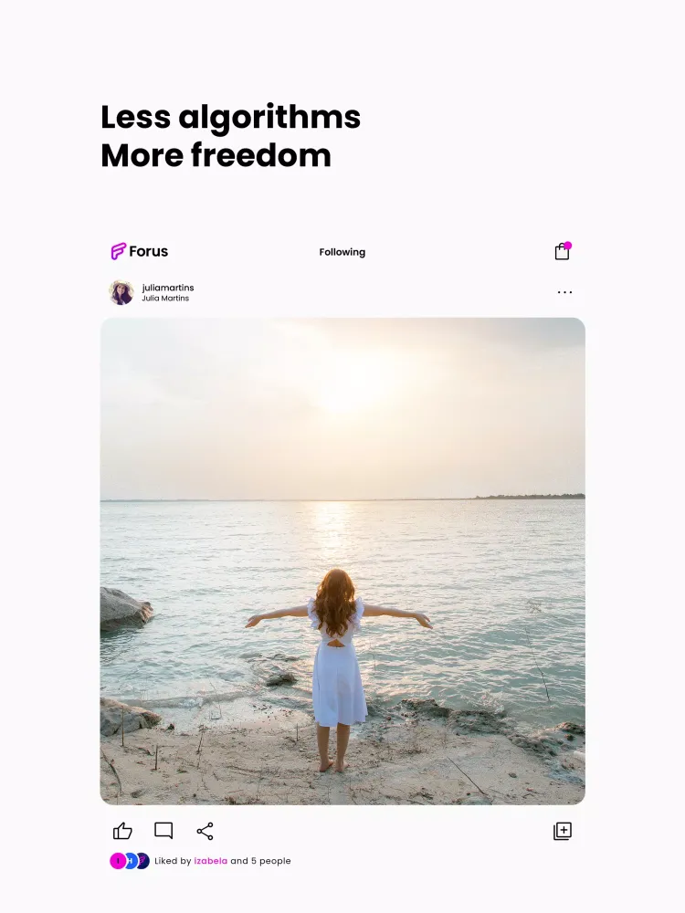Select the blue "H" liker avatar

tap(132, 861)
